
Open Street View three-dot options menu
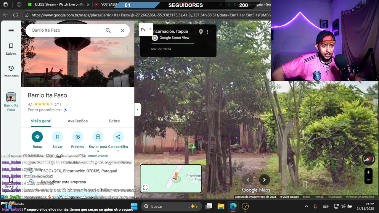[x=208, y=32]
